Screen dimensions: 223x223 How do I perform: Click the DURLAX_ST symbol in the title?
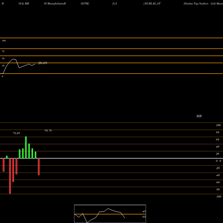(x=153, y=4)
